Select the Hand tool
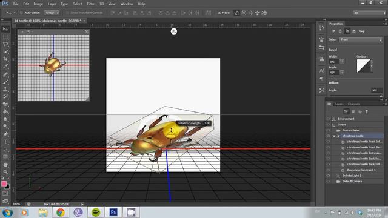This screenshot has width=388, height=218. (x=5, y=164)
